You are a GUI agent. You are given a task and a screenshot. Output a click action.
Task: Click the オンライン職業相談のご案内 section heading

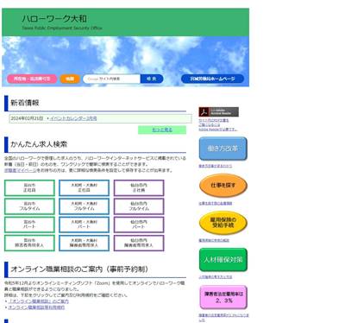click(x=79, y=269)
